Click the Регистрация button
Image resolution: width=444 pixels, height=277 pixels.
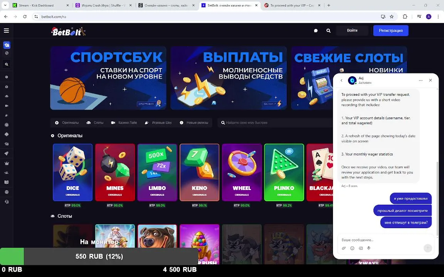pos(391,30)
